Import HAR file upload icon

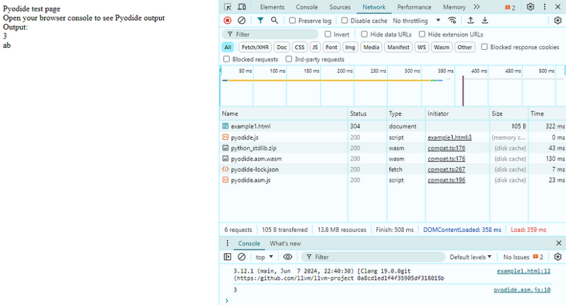point(470,21)
